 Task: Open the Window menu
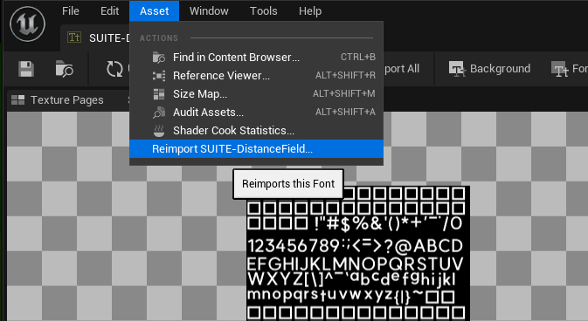[x=209, y=10]
